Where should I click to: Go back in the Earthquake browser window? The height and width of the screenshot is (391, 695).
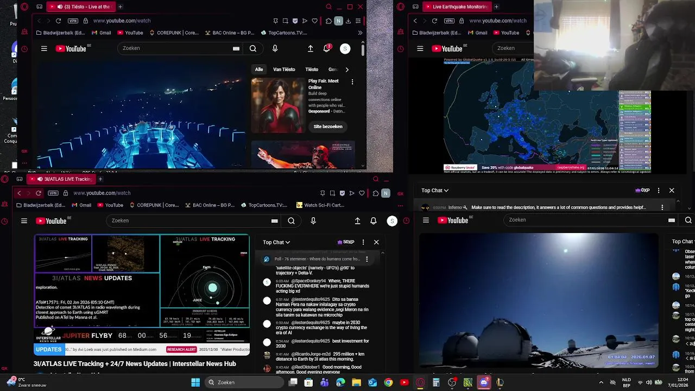click(x=415, y=21)
